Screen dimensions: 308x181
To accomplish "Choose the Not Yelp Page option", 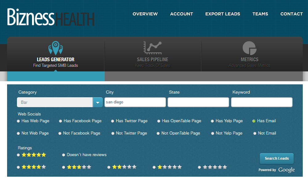I will (212, 133).
